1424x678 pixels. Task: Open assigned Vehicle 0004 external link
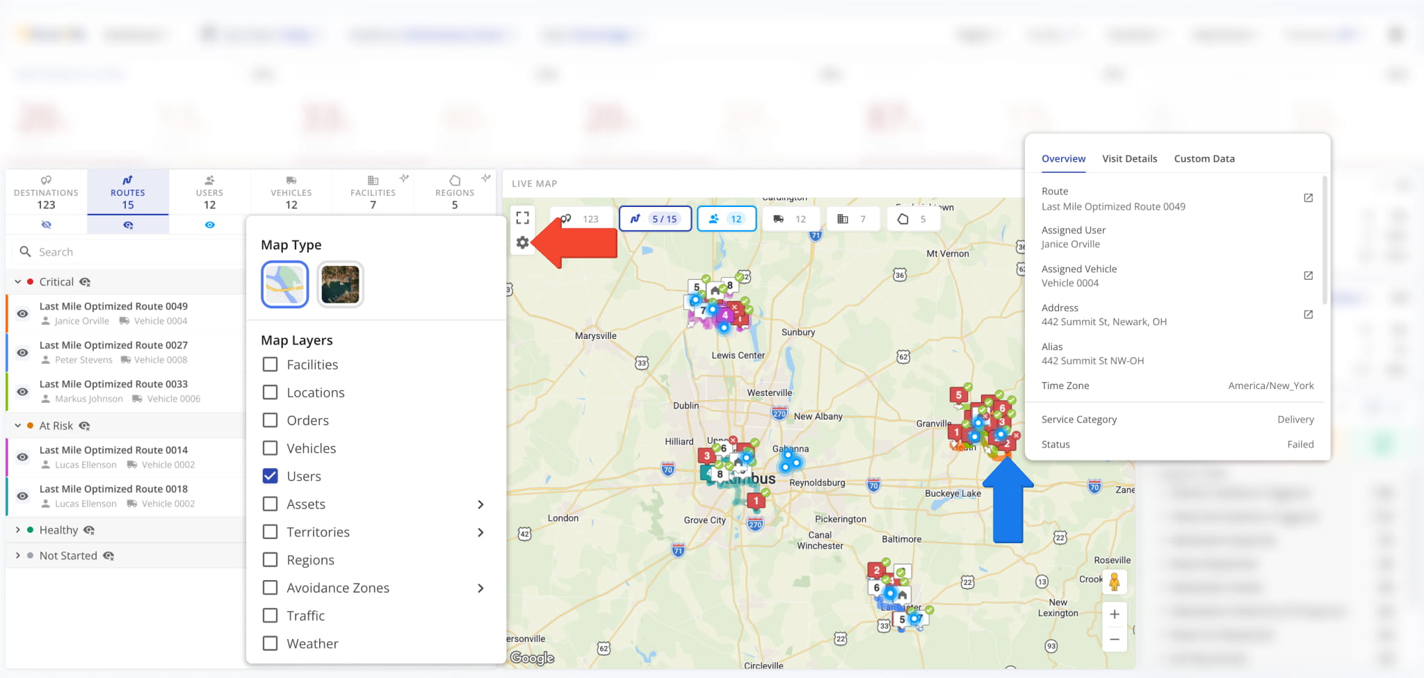[x=1308, y=276]
